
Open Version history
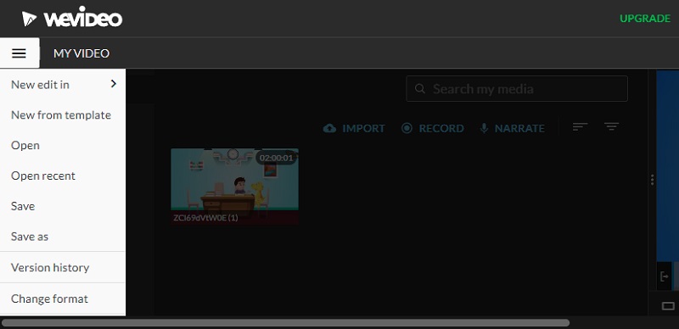click(50, 268)
